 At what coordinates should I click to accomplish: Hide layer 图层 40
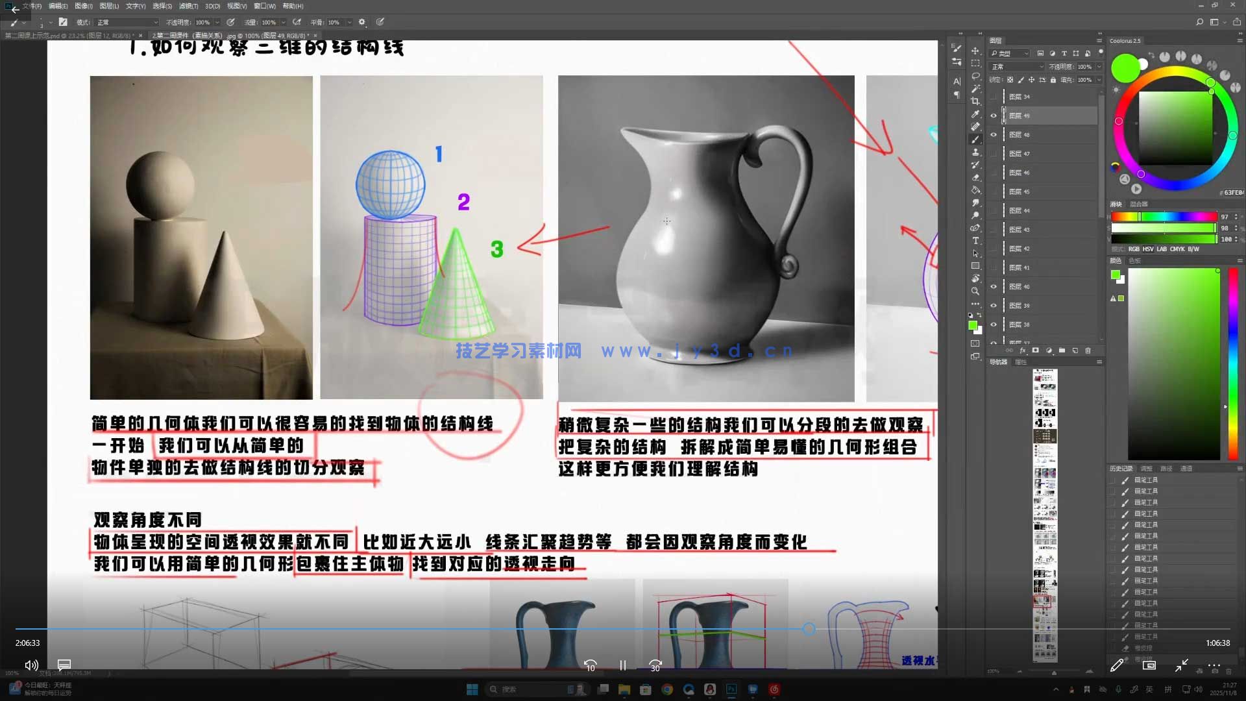[994, 286]
